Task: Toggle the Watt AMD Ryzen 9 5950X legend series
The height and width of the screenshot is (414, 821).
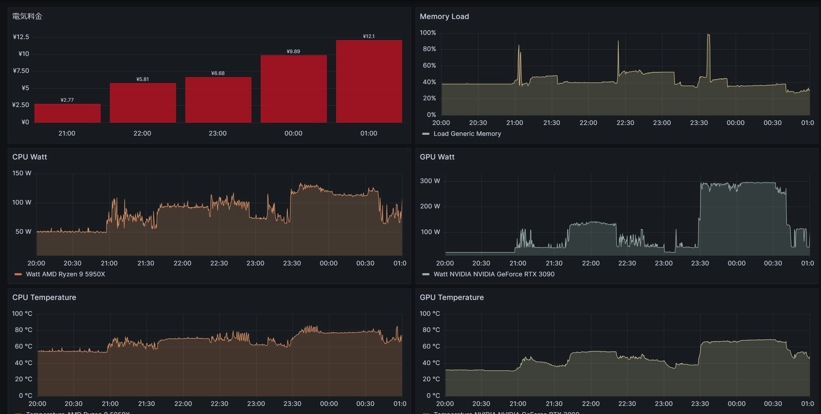Action: click(x=66, y=274)
